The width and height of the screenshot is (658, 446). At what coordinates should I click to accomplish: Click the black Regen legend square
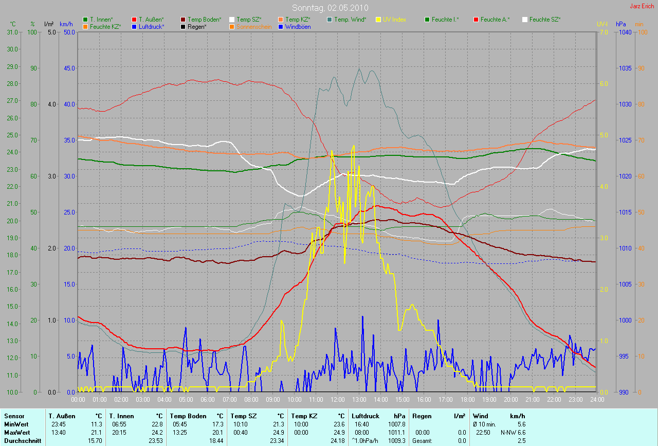pyautogui.click(x=184, y=26)
